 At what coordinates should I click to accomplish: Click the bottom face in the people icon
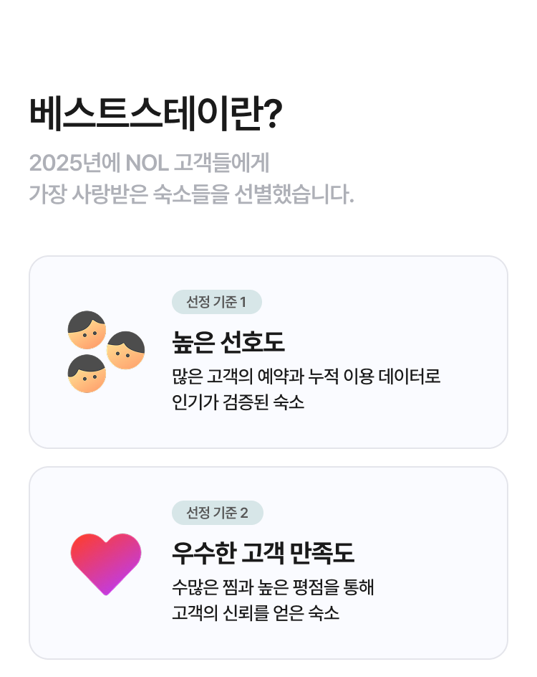87,374
